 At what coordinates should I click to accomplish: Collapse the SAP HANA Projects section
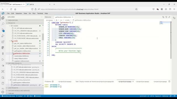pyautogui.click(x=25, y=63)
